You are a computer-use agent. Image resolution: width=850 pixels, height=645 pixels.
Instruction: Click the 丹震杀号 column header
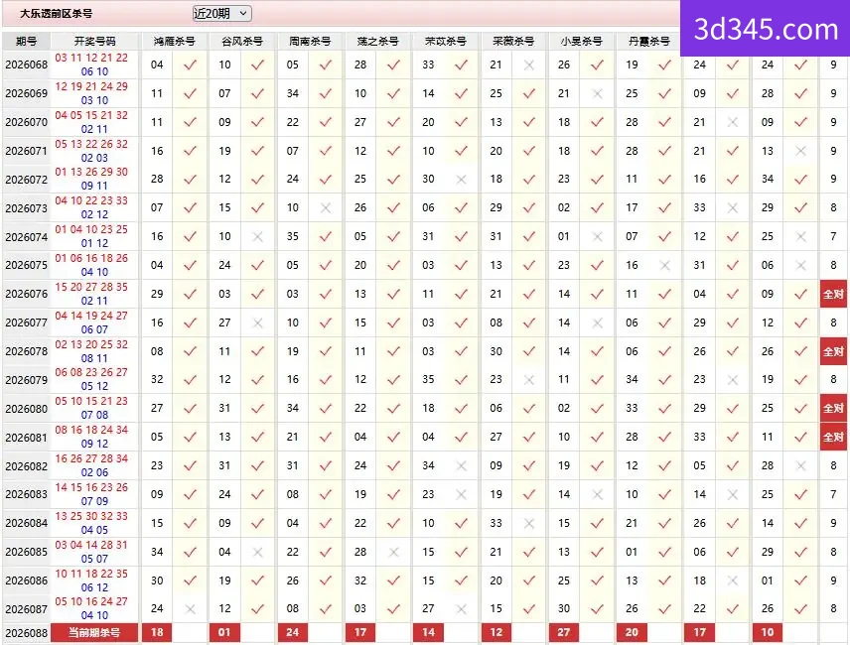click(648, 41)
